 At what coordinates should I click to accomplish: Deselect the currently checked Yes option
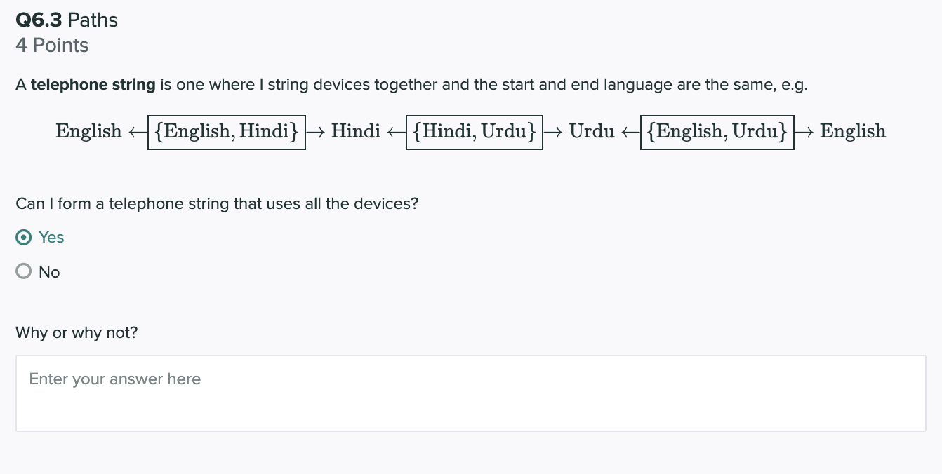click(23, 238)
